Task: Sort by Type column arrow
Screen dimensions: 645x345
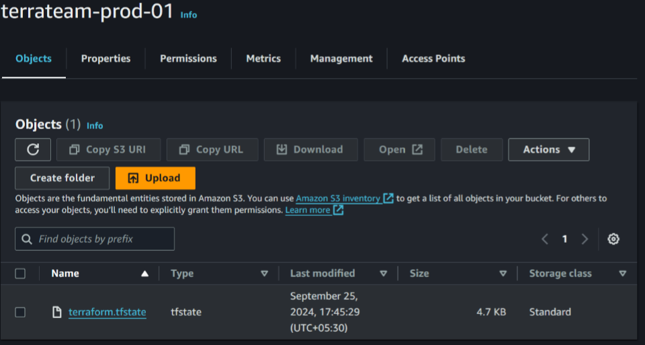Action: tap(265, 274)
